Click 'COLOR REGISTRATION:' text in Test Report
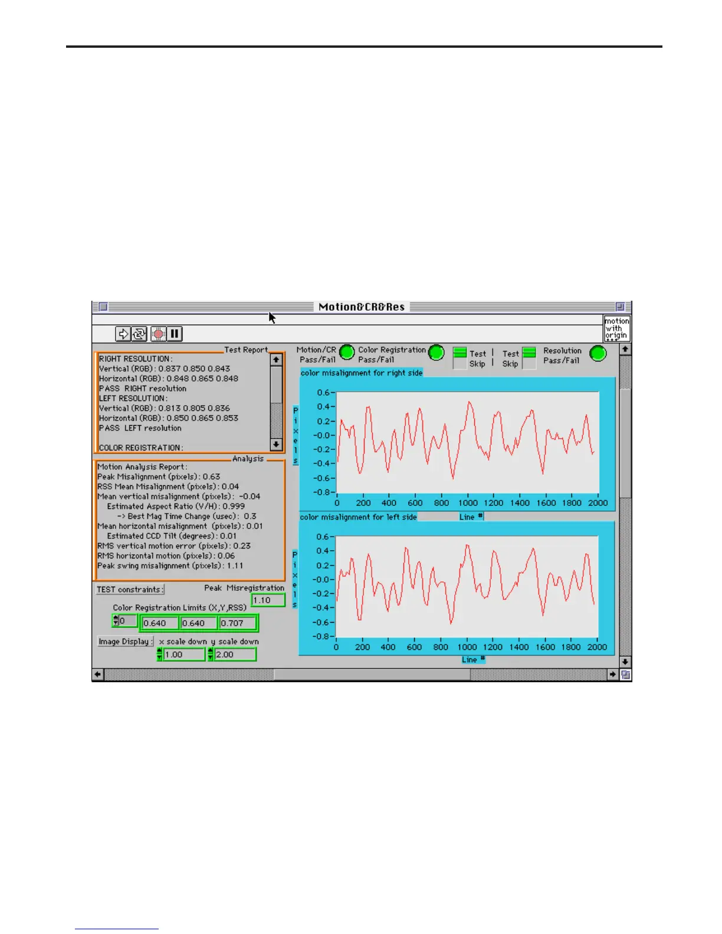 pos(141,448)
